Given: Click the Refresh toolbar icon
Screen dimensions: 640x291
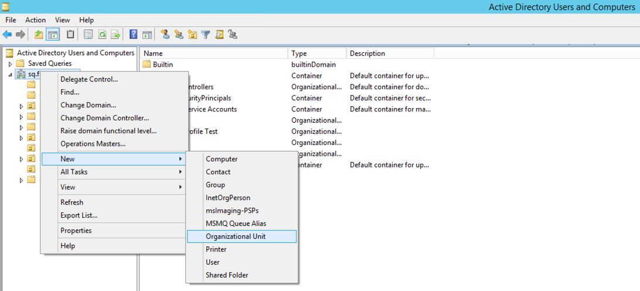Looking at the screenshot, I should point(102,35).
